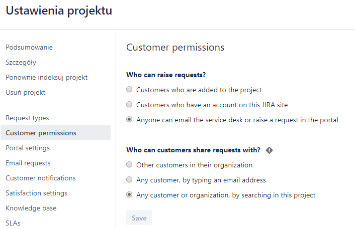Select "Usuń projekt" in sidebar
Image resolution: width=355 pixels, height=229 pixels.
pyautogui.click(x=25, y=93)
